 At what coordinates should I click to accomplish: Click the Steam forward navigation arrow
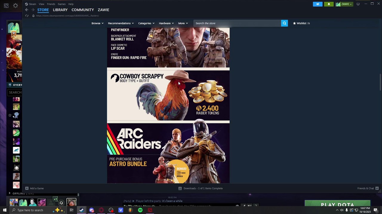pos(33,10)
